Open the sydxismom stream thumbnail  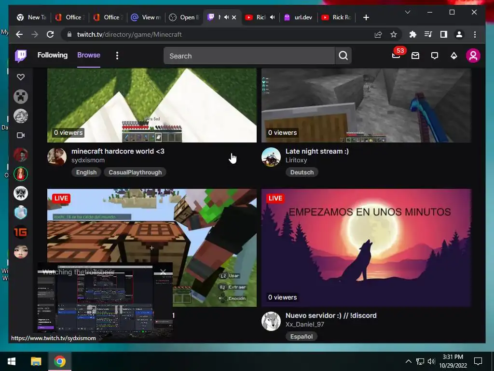[152, 105]
